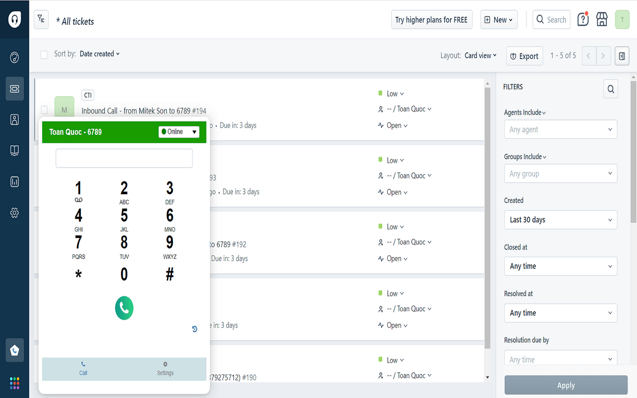The height and width of the screenshot is (398, 637).
Task: Open the New ticket dropdown button
Action: [x=499, y=20]
